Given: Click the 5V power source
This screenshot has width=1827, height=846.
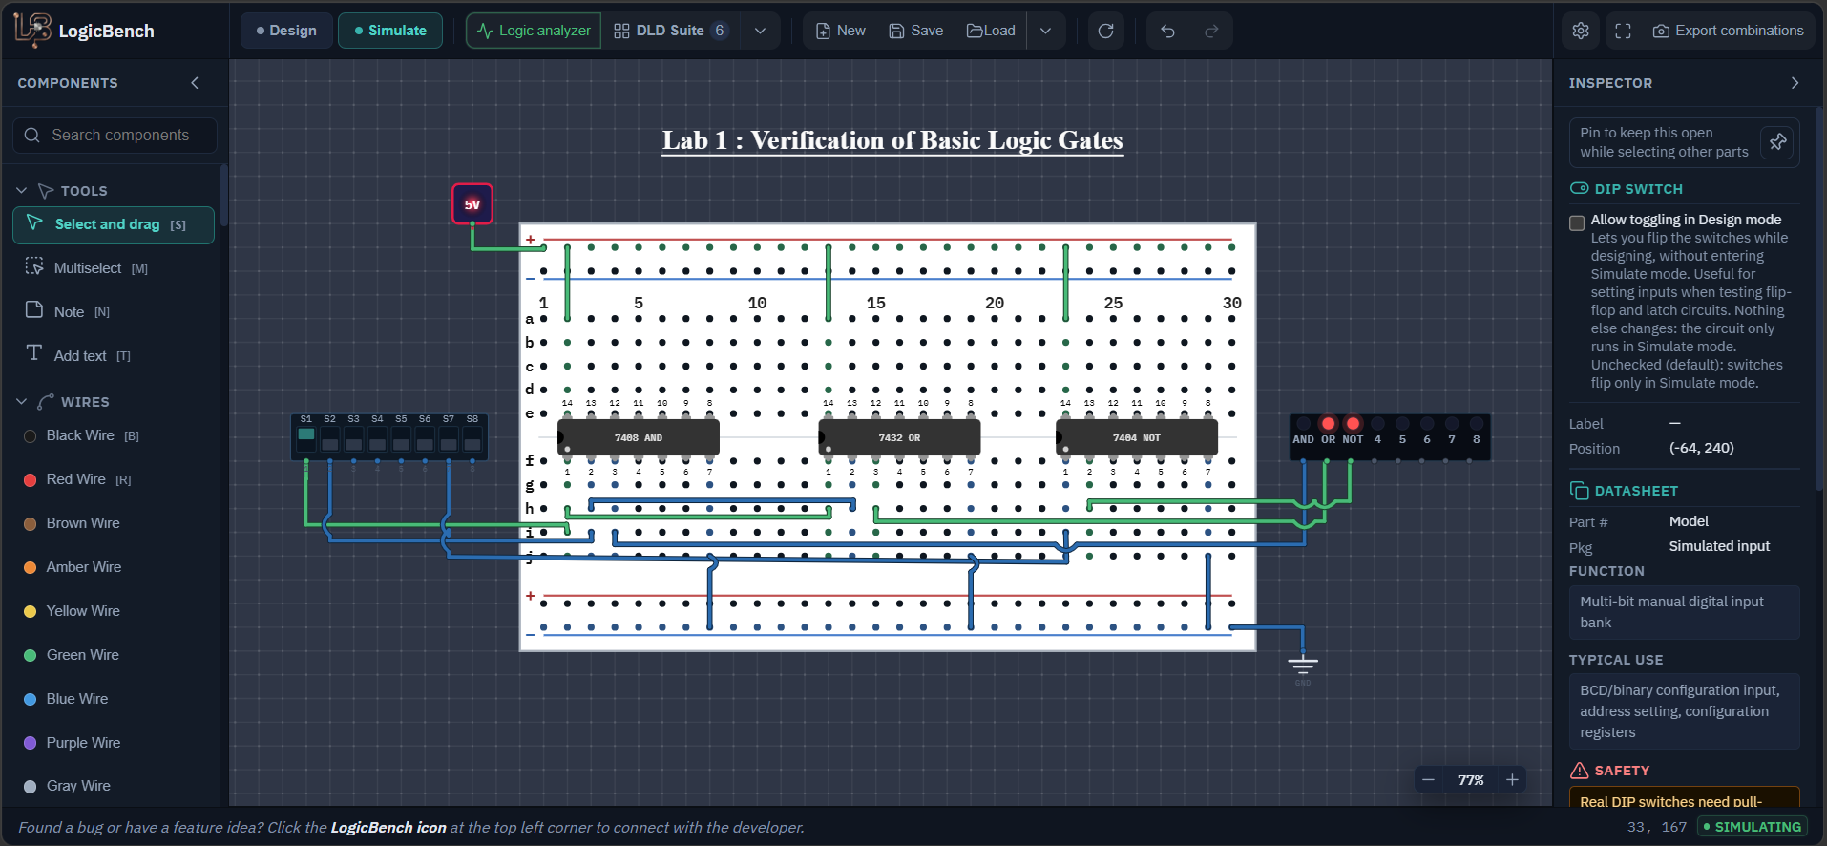Looking at the screenshot, I should tap(472, 204).
